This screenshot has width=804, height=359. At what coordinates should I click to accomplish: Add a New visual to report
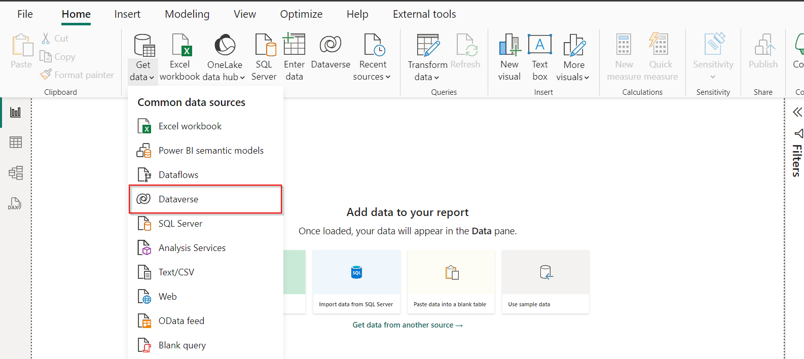click(x=509, y=57)
